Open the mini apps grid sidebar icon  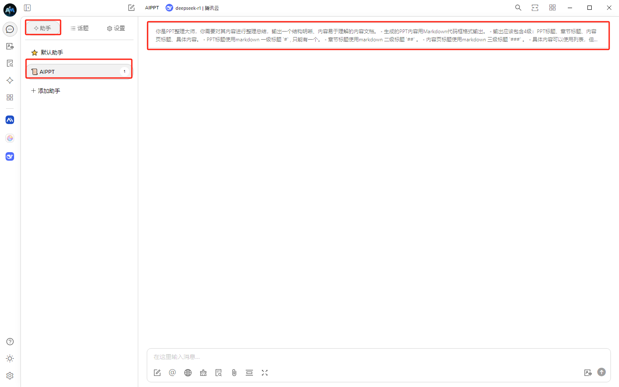click(x=10, y=97)
